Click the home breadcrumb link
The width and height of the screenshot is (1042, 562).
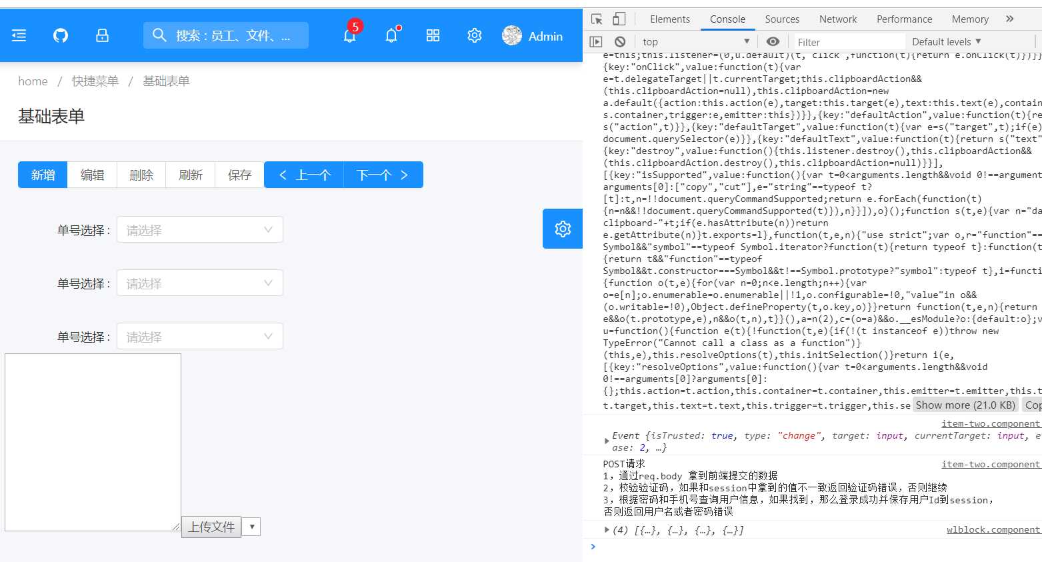point(33,81)
